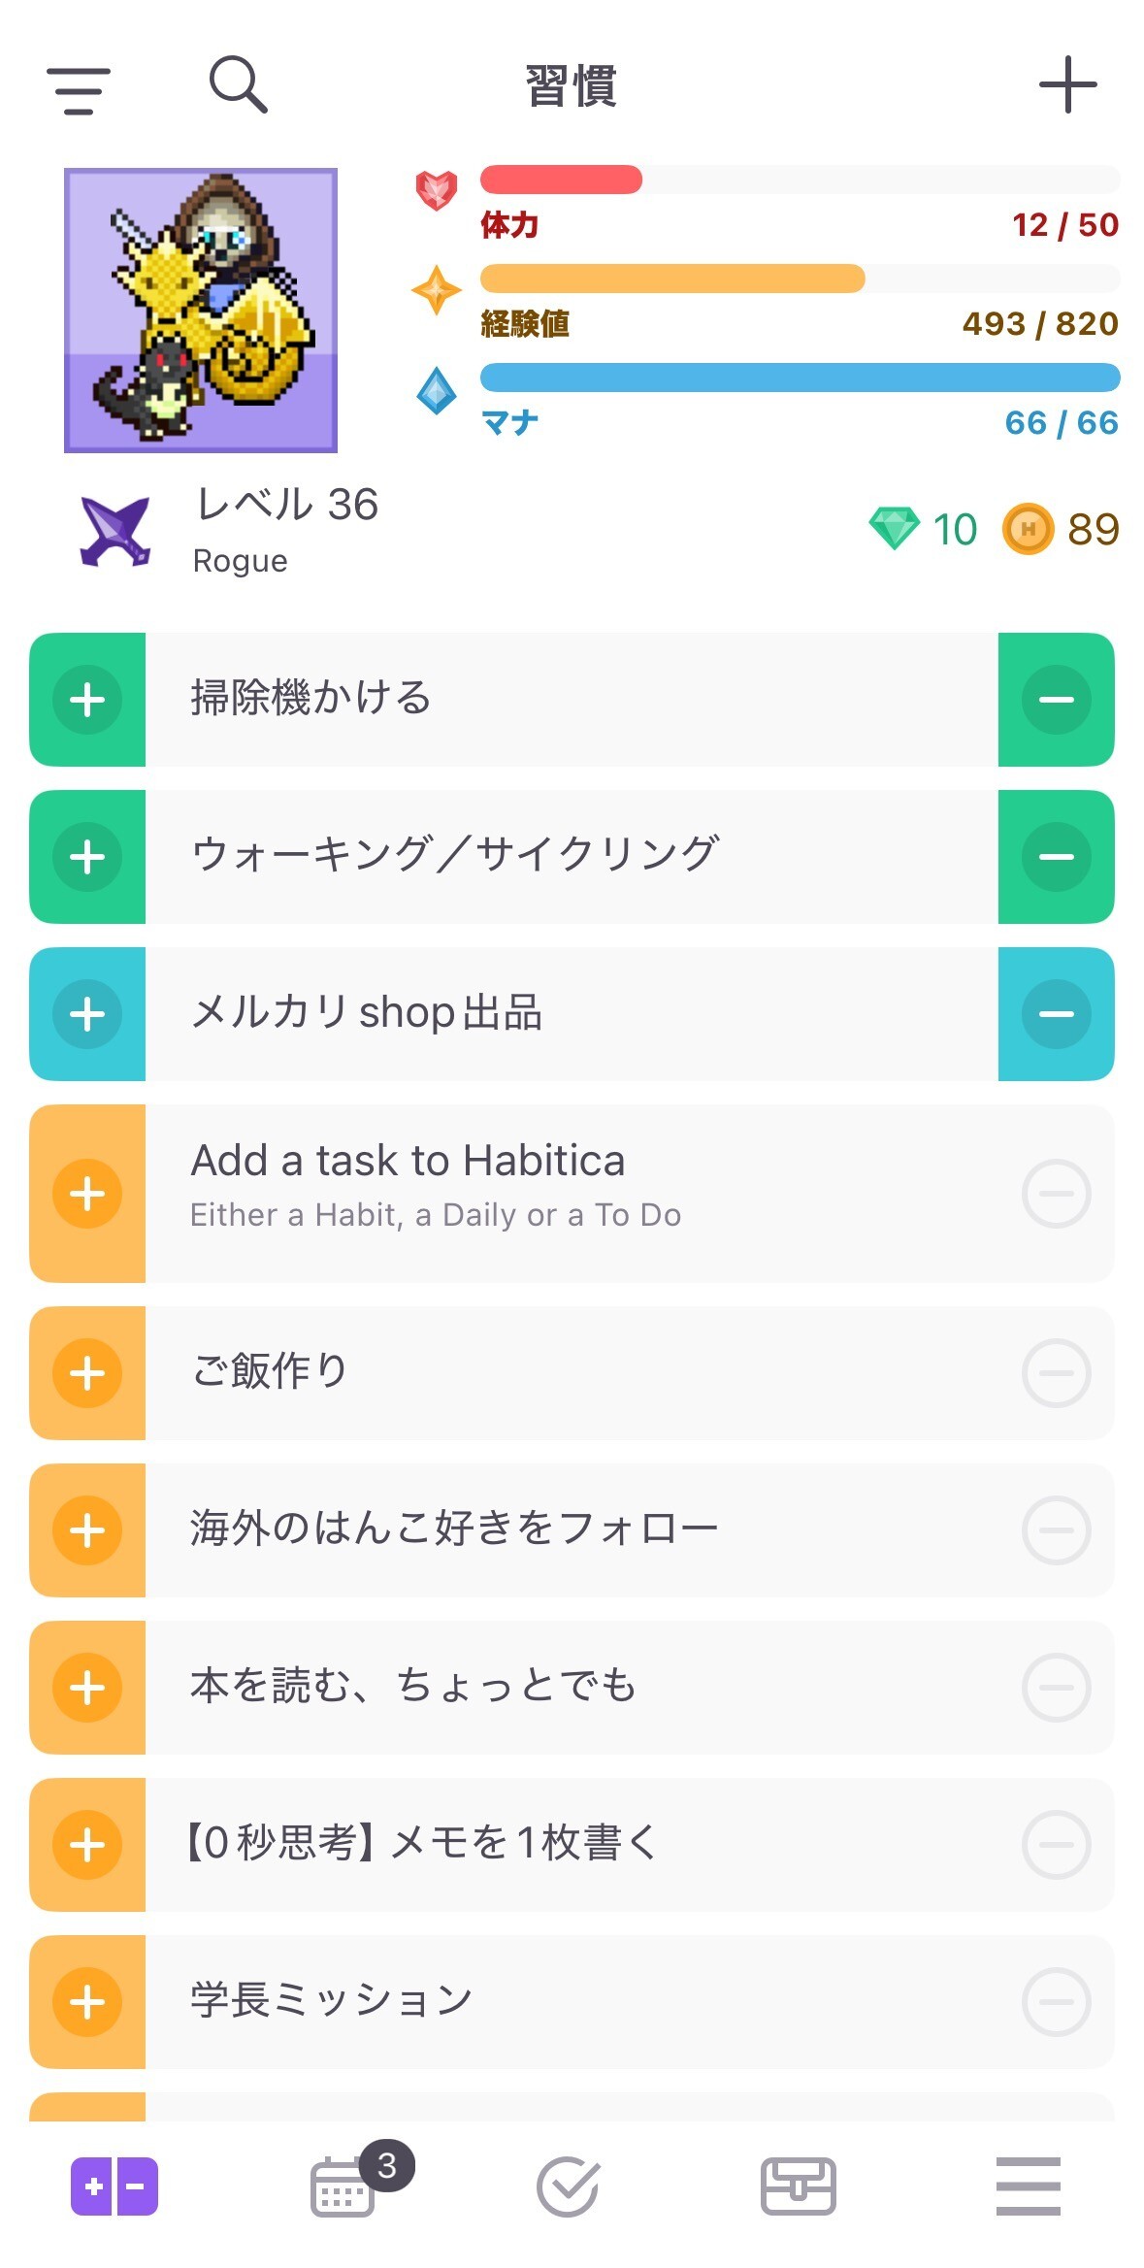Viewport: 1144px width, 2268px height.
Task: Tap the red 体力 health bar
Action: pos(800,180)
